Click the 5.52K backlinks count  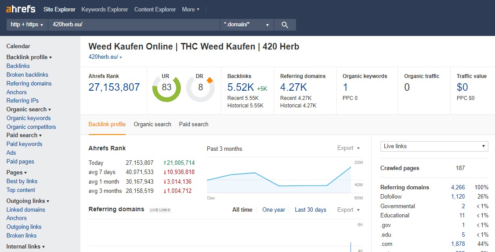pyautogui.click(x=240, y=87)
